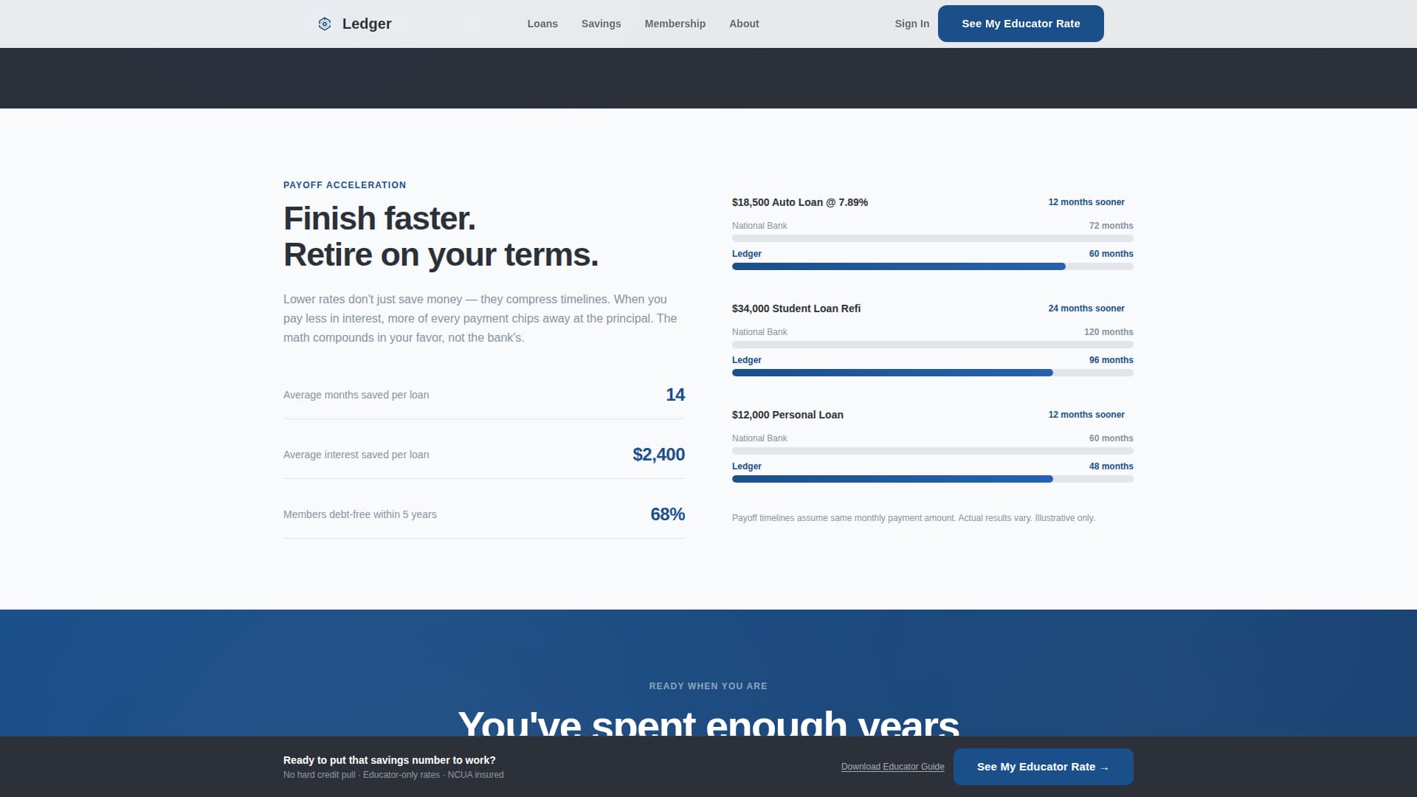
Task: Go to the Membership page
Action: click(x=675, y=24)
